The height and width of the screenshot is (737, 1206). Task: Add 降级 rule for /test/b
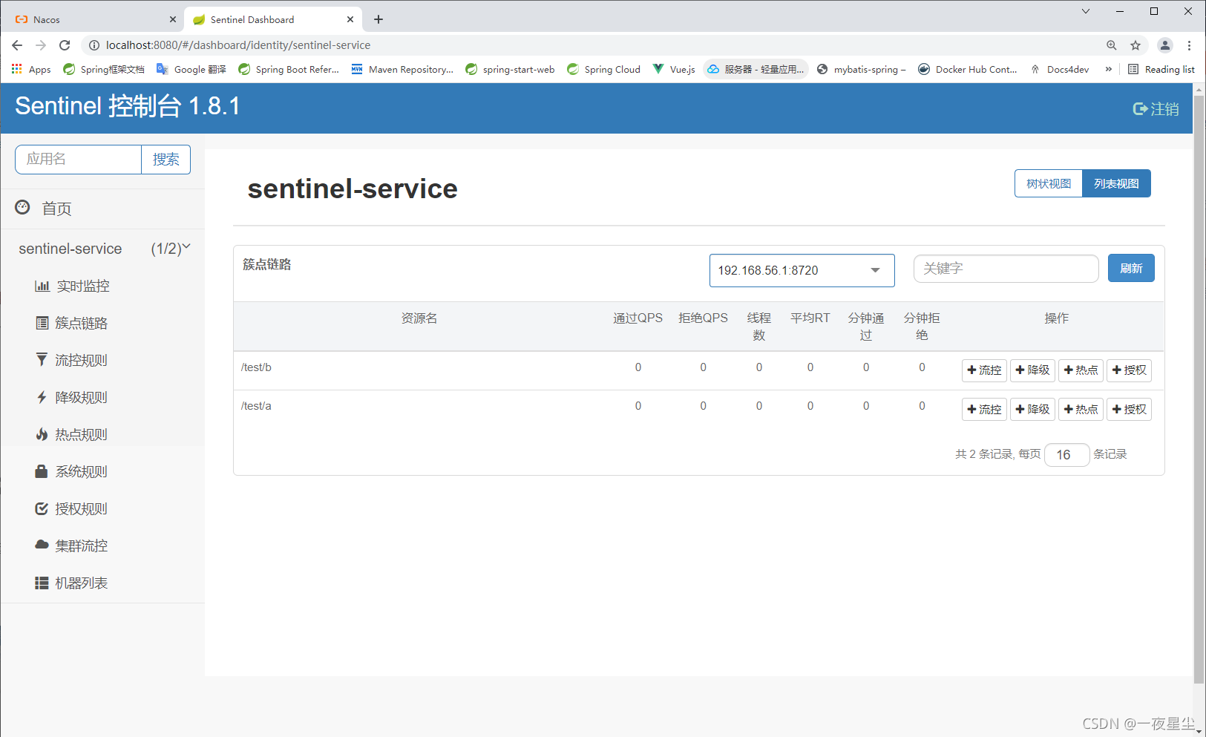(x=1032, y=370)
